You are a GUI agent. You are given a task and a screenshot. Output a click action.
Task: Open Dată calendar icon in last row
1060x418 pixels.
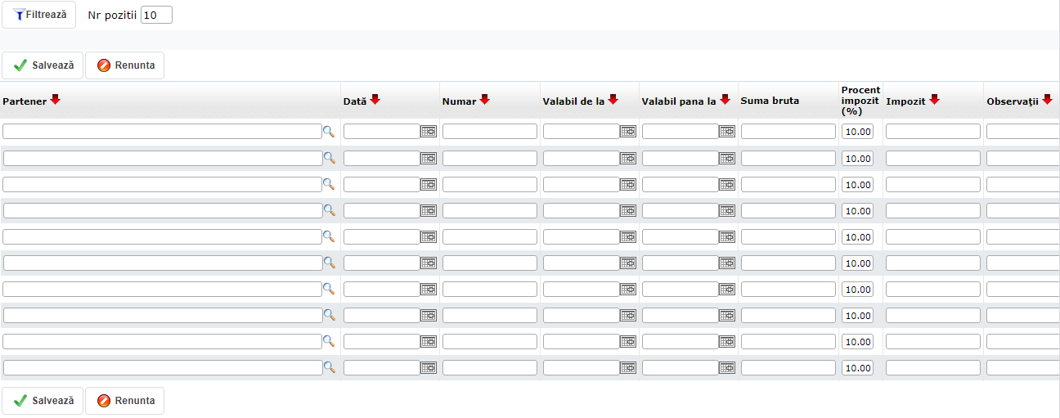coord(429,367)
